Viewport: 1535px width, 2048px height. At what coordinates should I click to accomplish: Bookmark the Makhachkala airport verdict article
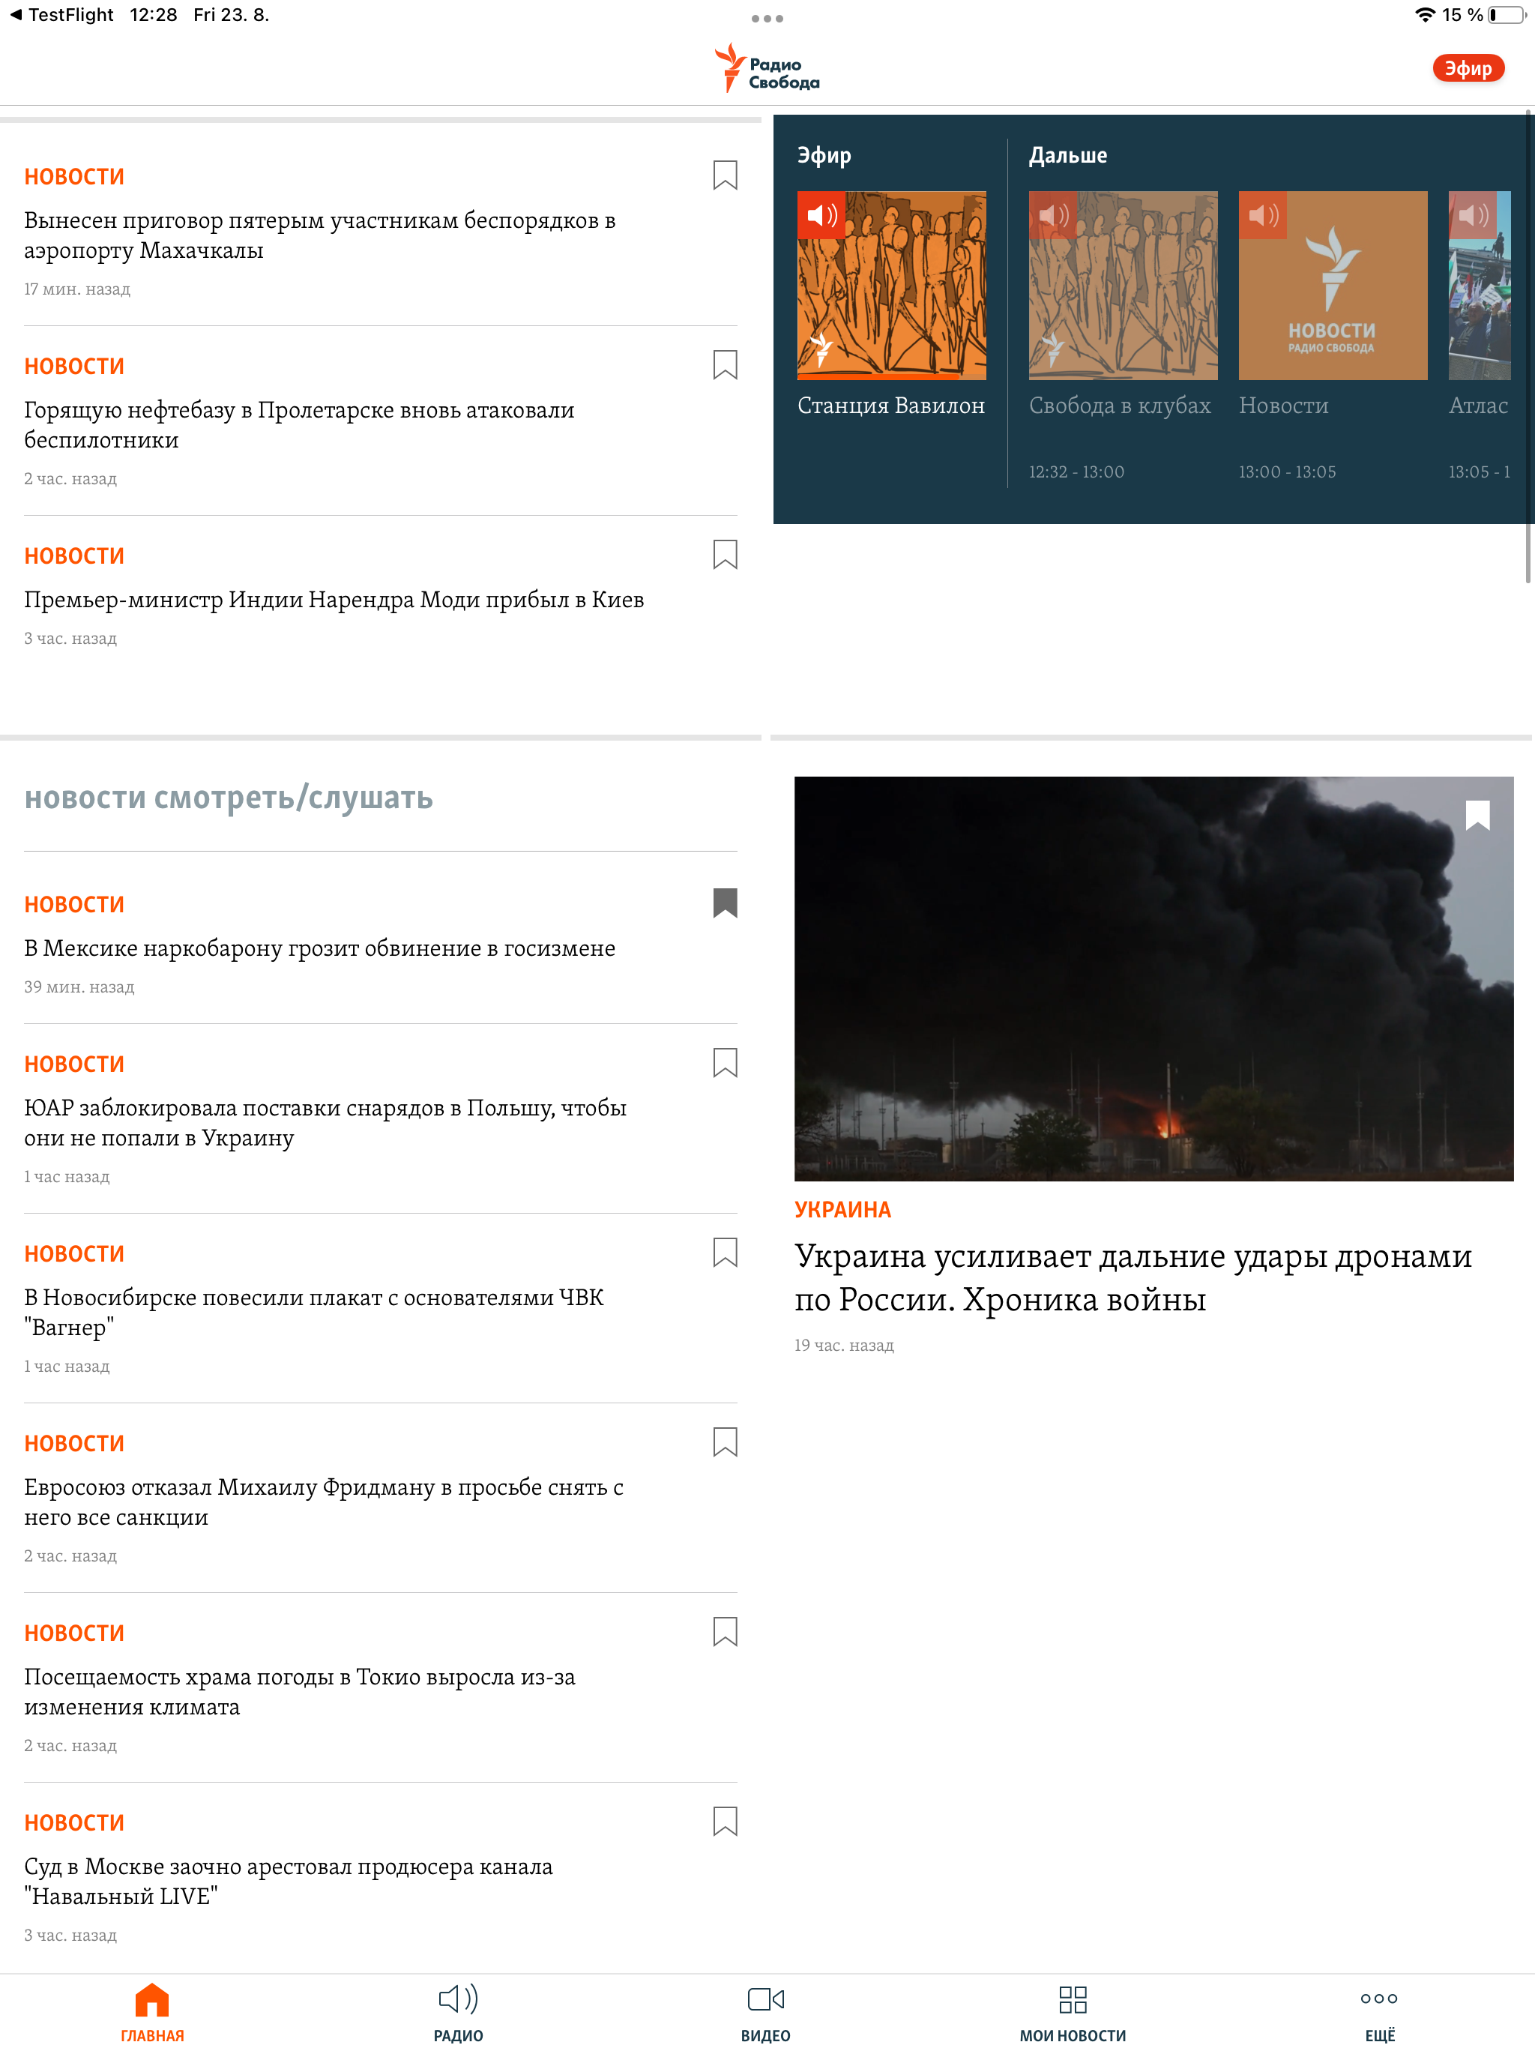[725, 175]
